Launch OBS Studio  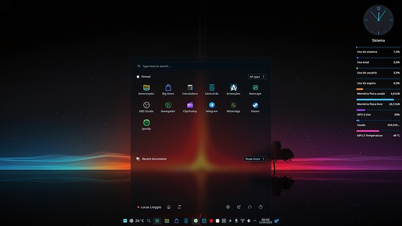(146, 107)
